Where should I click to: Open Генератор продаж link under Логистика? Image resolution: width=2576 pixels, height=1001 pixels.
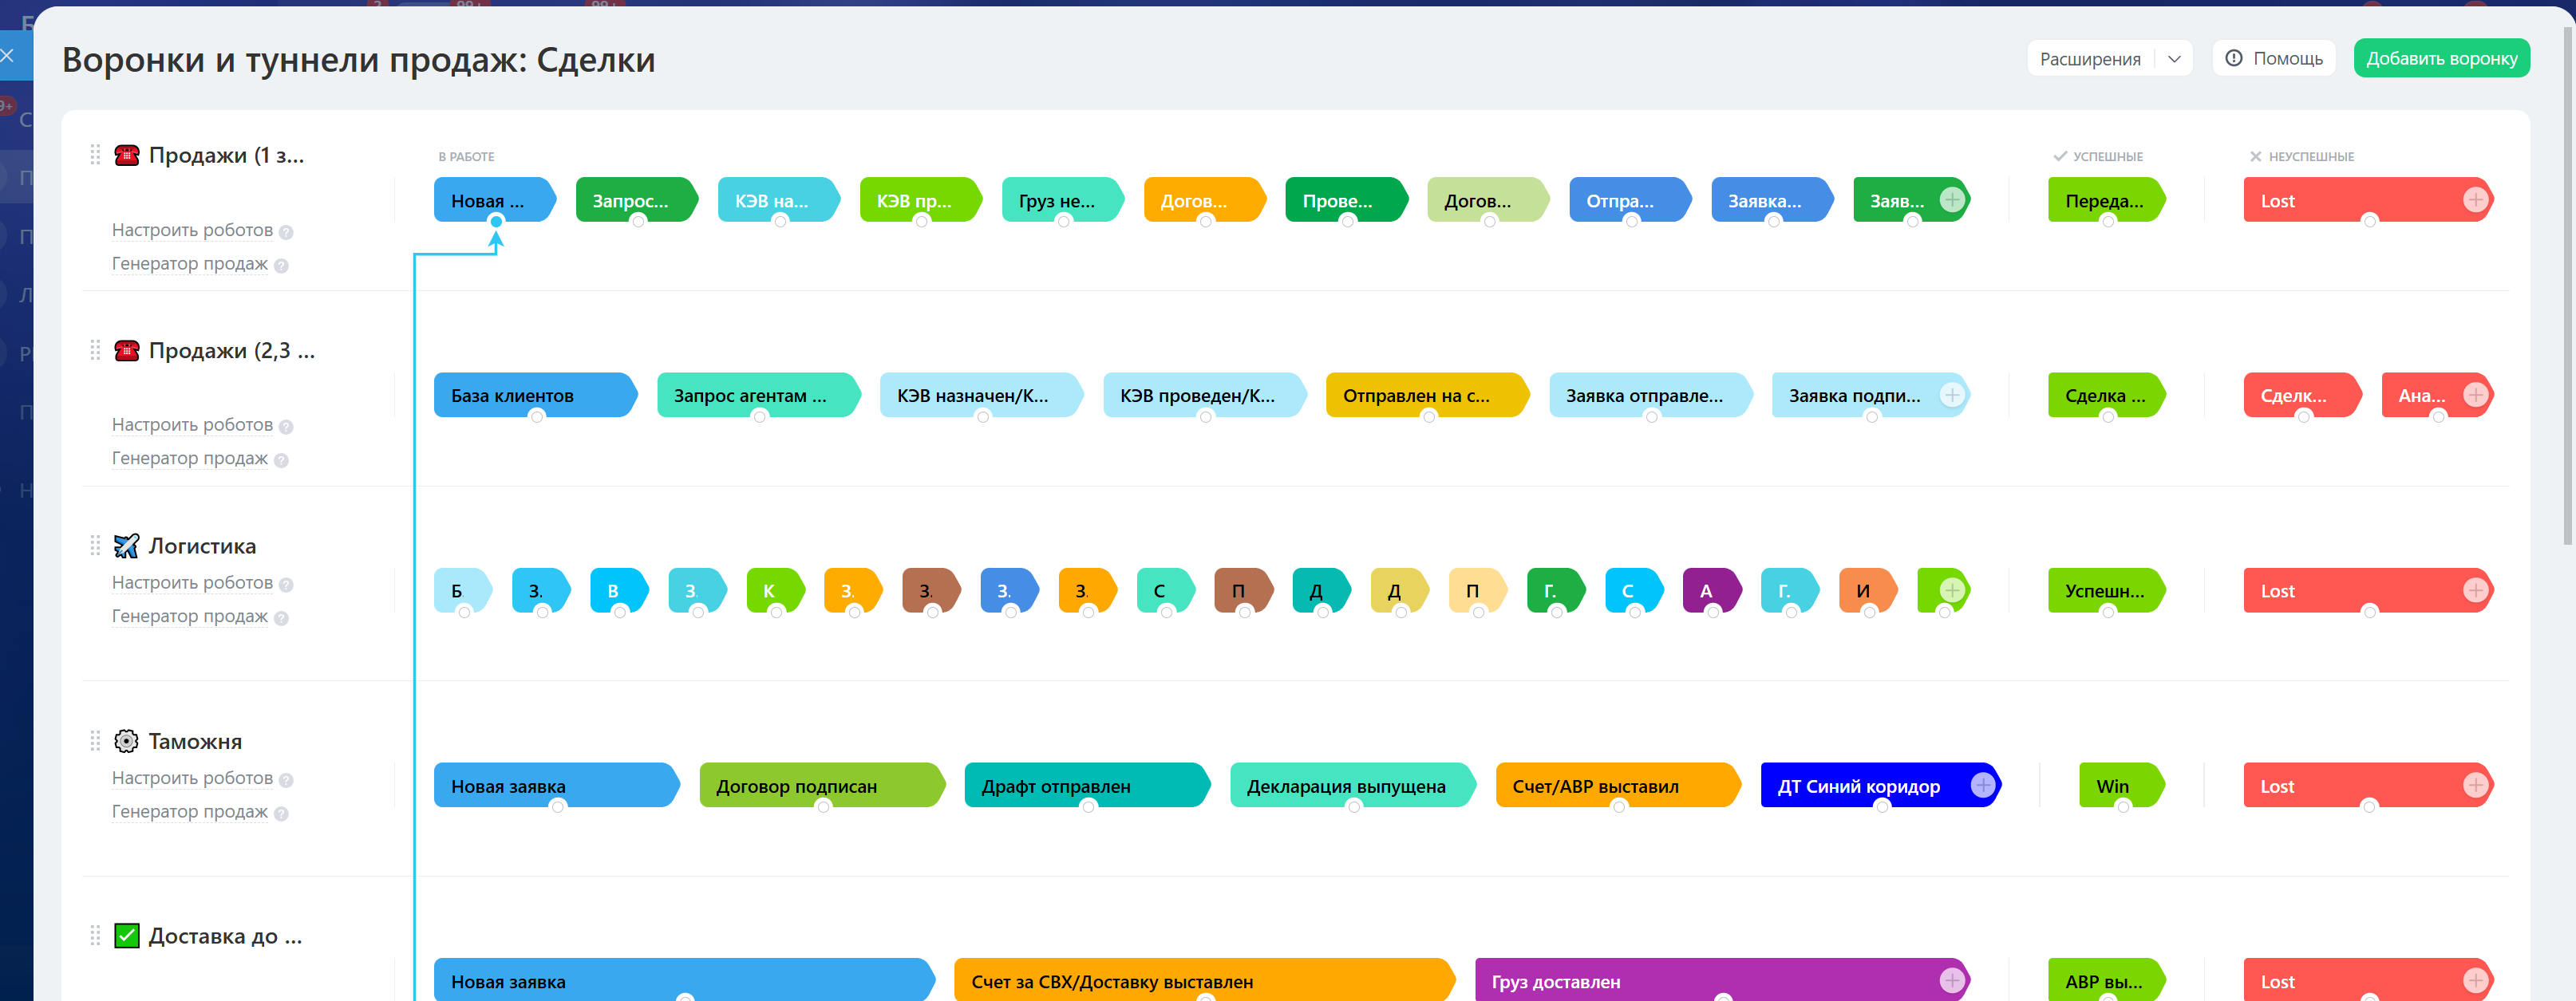click(189, 617)
